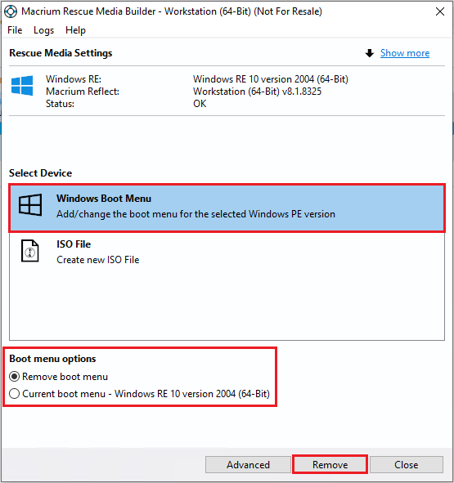Click the Status OK value text
454x483 pixels.
coord(200,104)
